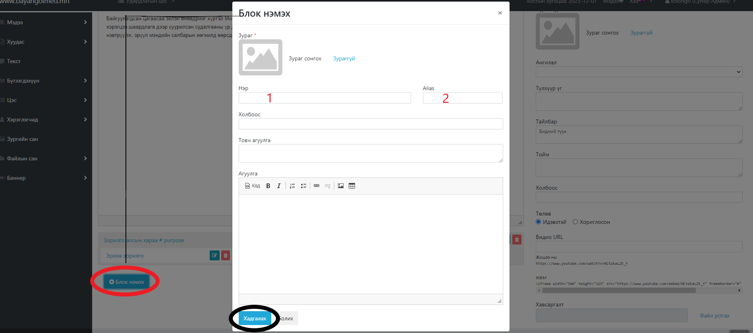Expand the Бүтээгдэхүүн sidebar section
The height and width of the screenshot is (333, 753).
pos(44,81)
